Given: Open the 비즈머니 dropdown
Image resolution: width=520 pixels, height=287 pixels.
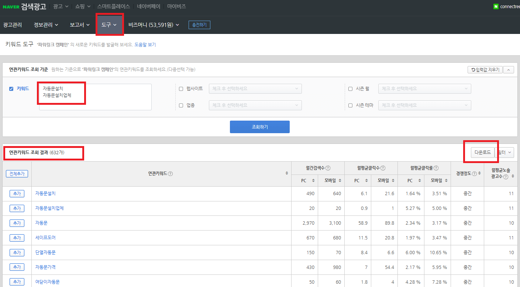Looking at the screenshot, I should point(154,25).
